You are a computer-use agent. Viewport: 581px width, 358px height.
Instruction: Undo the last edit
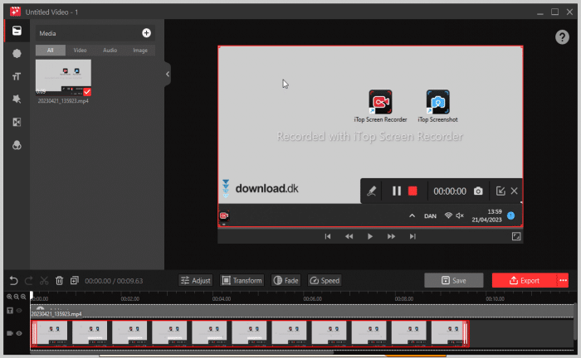(14, 281)
